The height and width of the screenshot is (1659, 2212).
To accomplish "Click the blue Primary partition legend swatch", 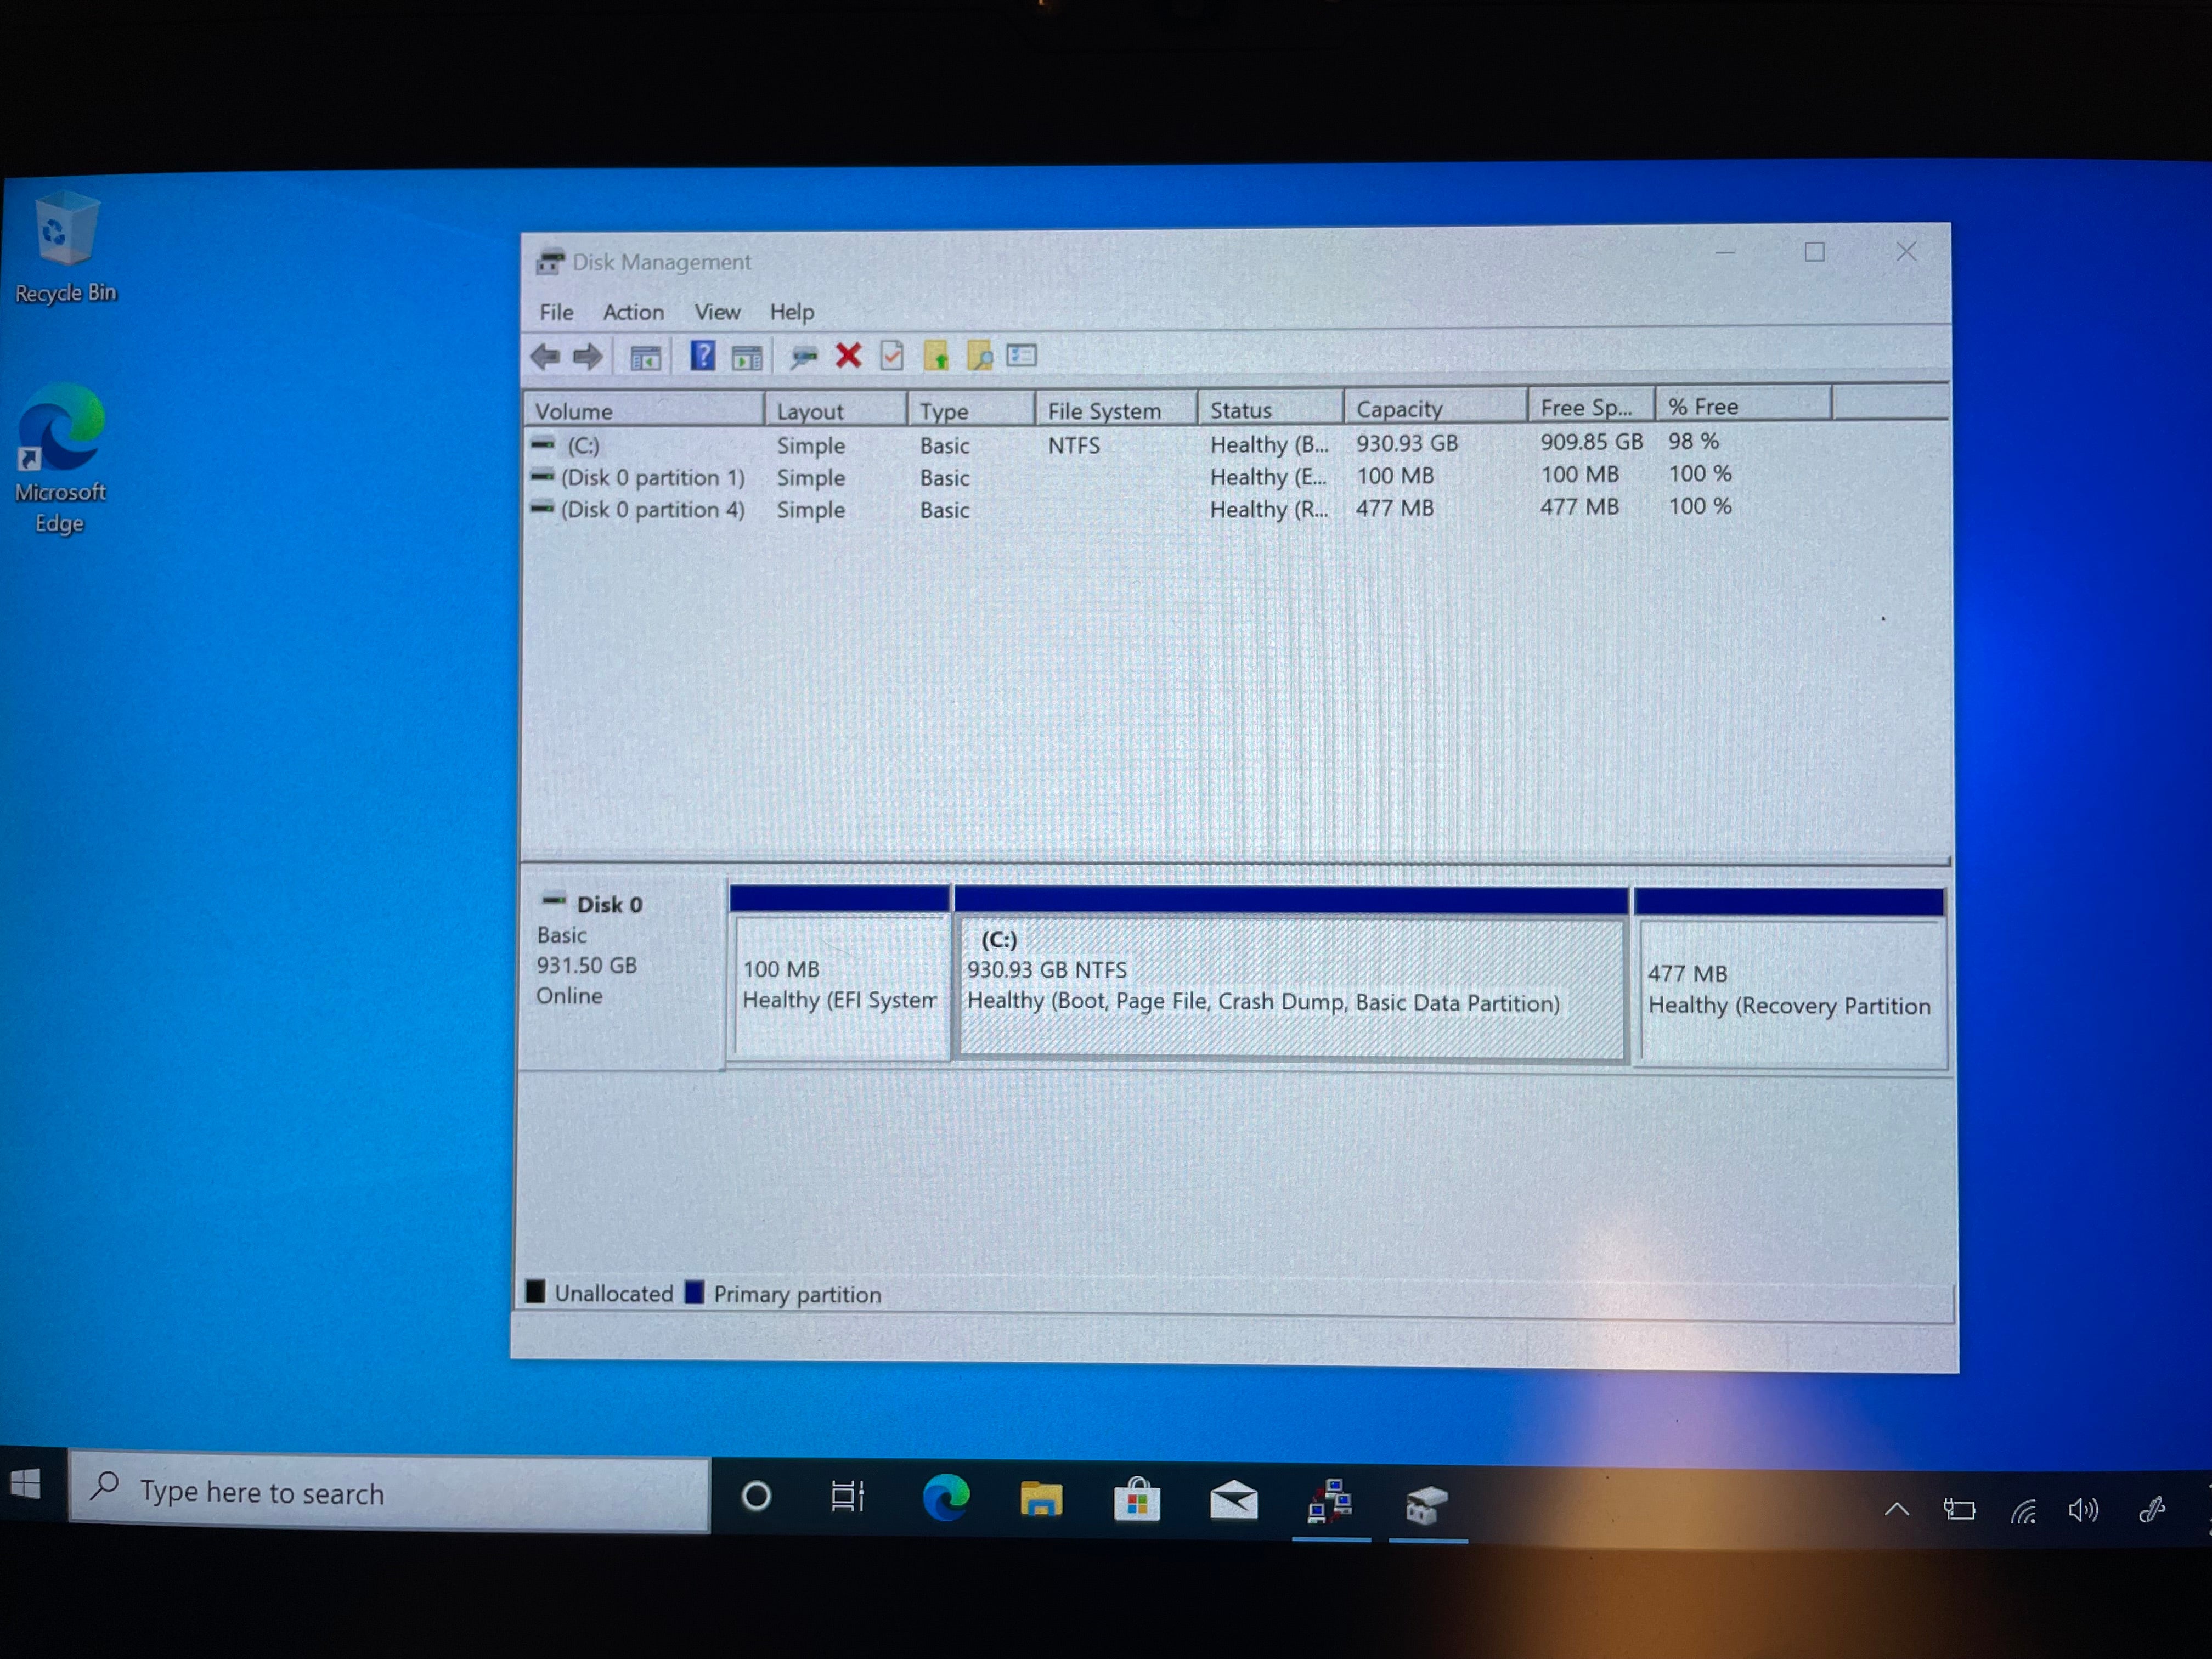I will pyautogui.click(x=694, y=1292).
